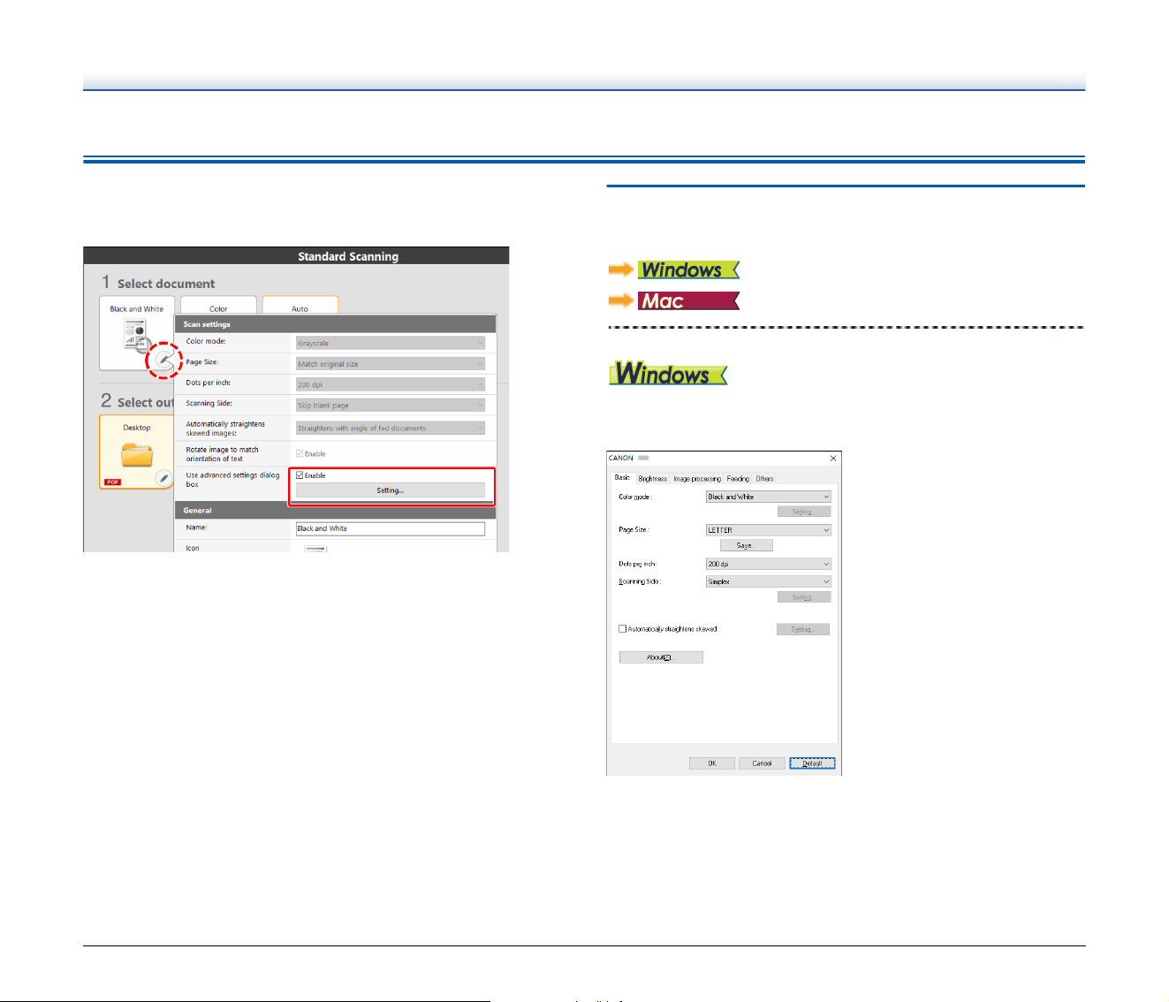Viewport: 1169px width, 1002px height.
Task: Click the PDF badge on Desktop output
Action: 113,482
